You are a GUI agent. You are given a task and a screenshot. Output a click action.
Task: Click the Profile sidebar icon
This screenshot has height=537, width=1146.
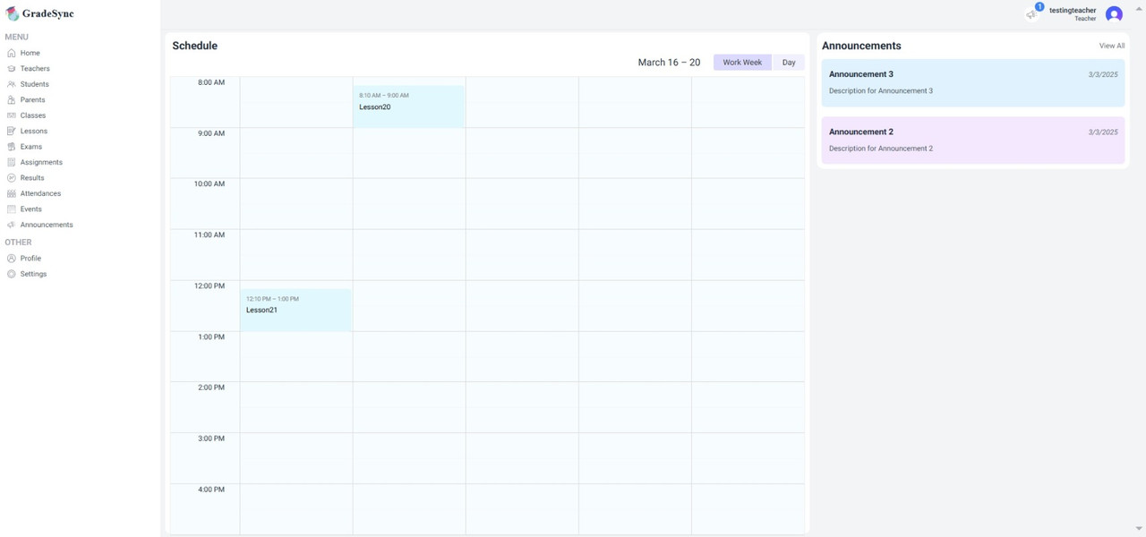pyautogui.click(x=12, y=259)
